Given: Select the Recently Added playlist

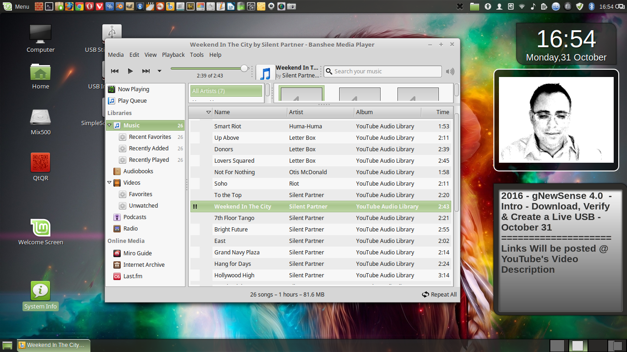Looking at the screenshot, I should pos(146,148).
